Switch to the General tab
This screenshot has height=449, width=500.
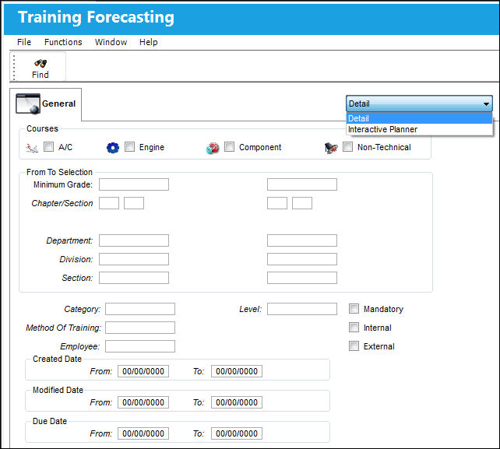click(x=46, y=104)
